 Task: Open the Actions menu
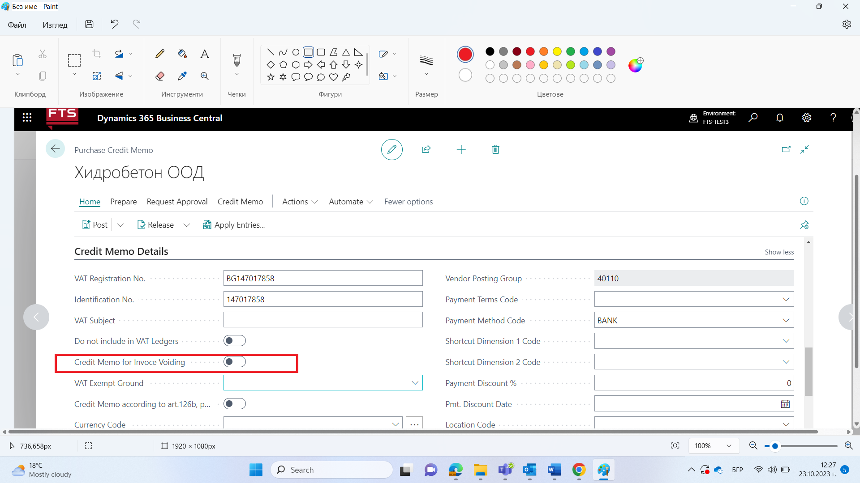[298, 201]
